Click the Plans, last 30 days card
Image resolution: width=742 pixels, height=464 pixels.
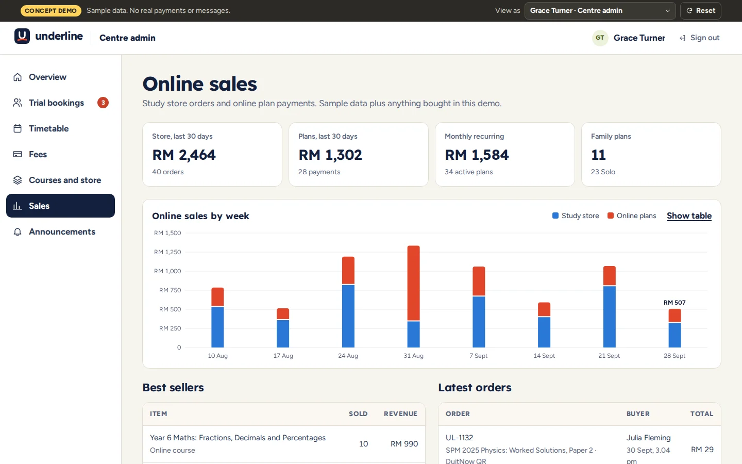(x=359, y=154)
